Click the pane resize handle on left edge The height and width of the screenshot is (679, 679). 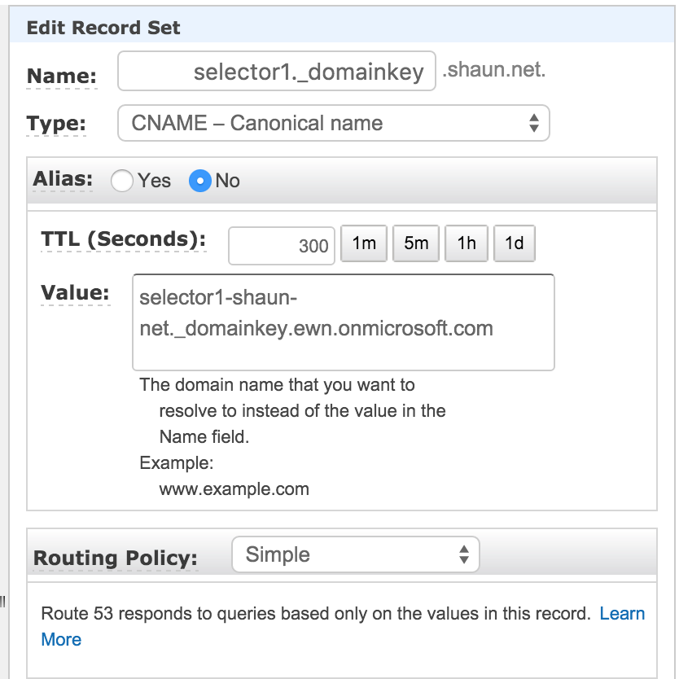click(x=3, y=602)
